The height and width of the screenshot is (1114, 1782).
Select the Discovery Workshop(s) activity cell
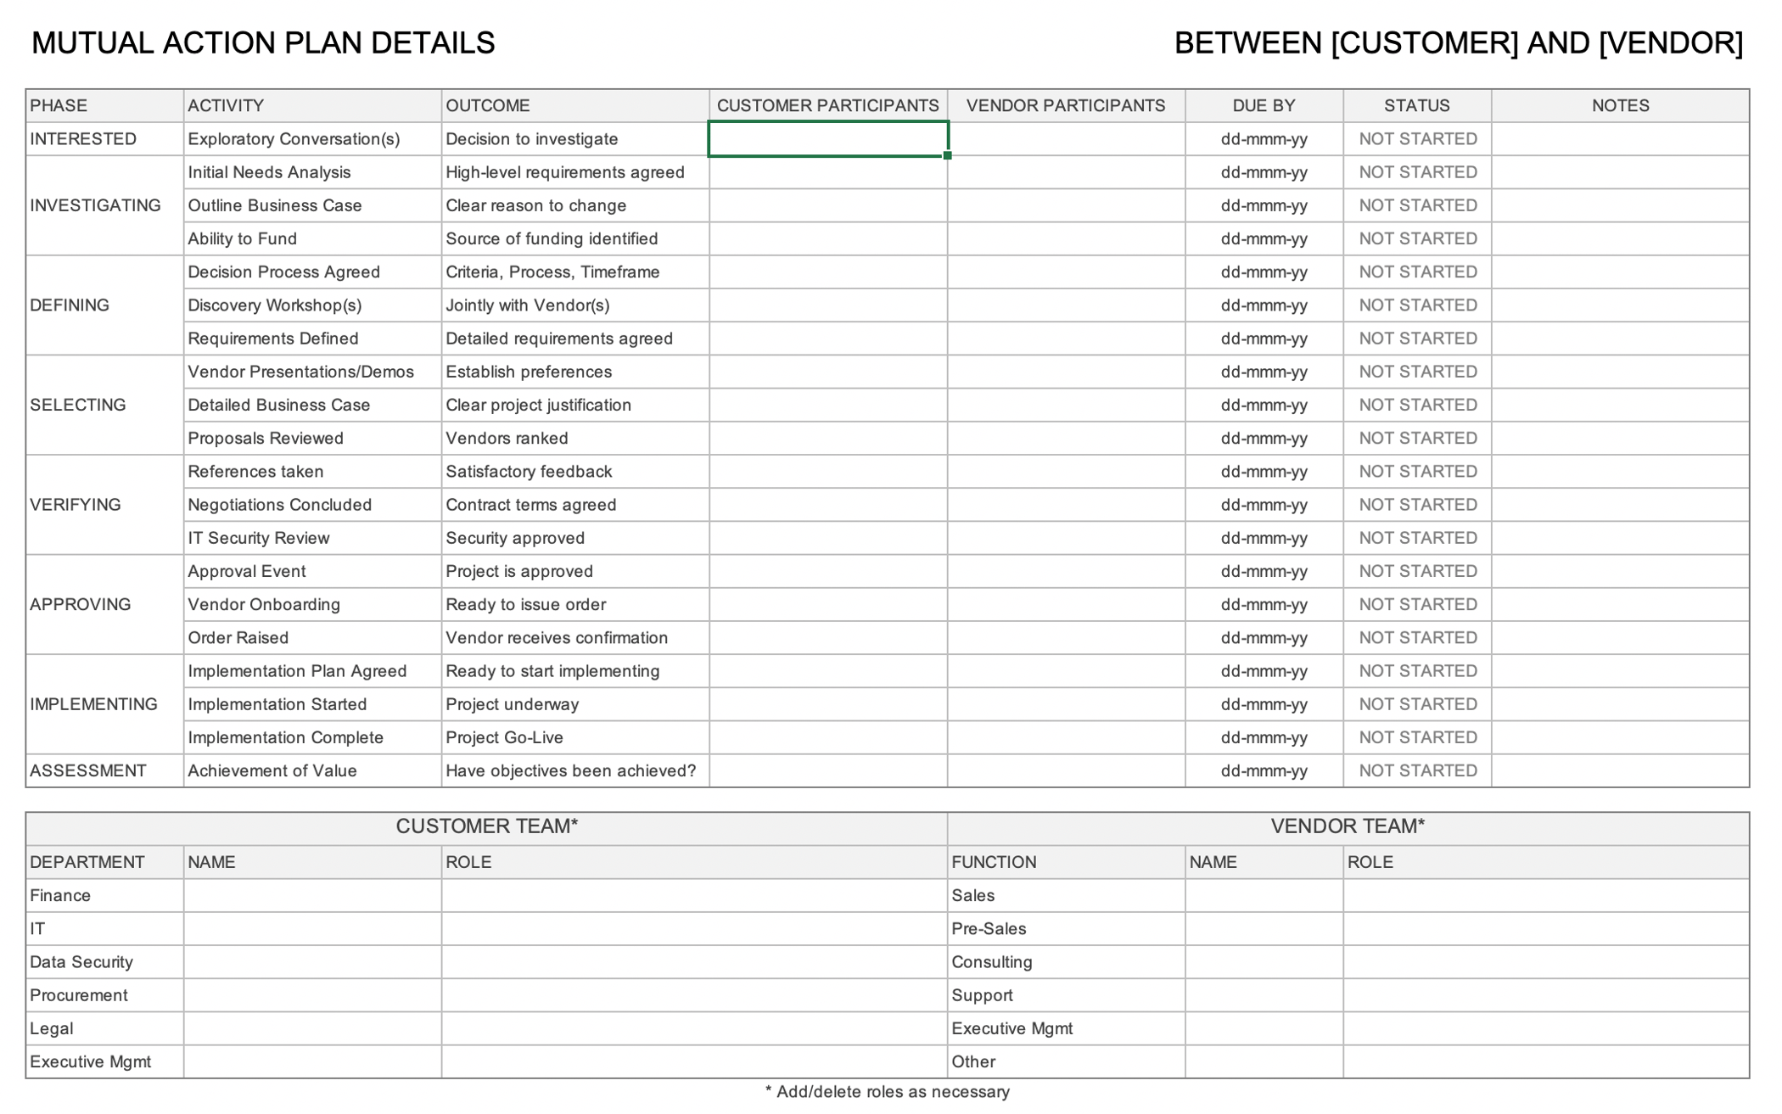(x=312, y=305)
